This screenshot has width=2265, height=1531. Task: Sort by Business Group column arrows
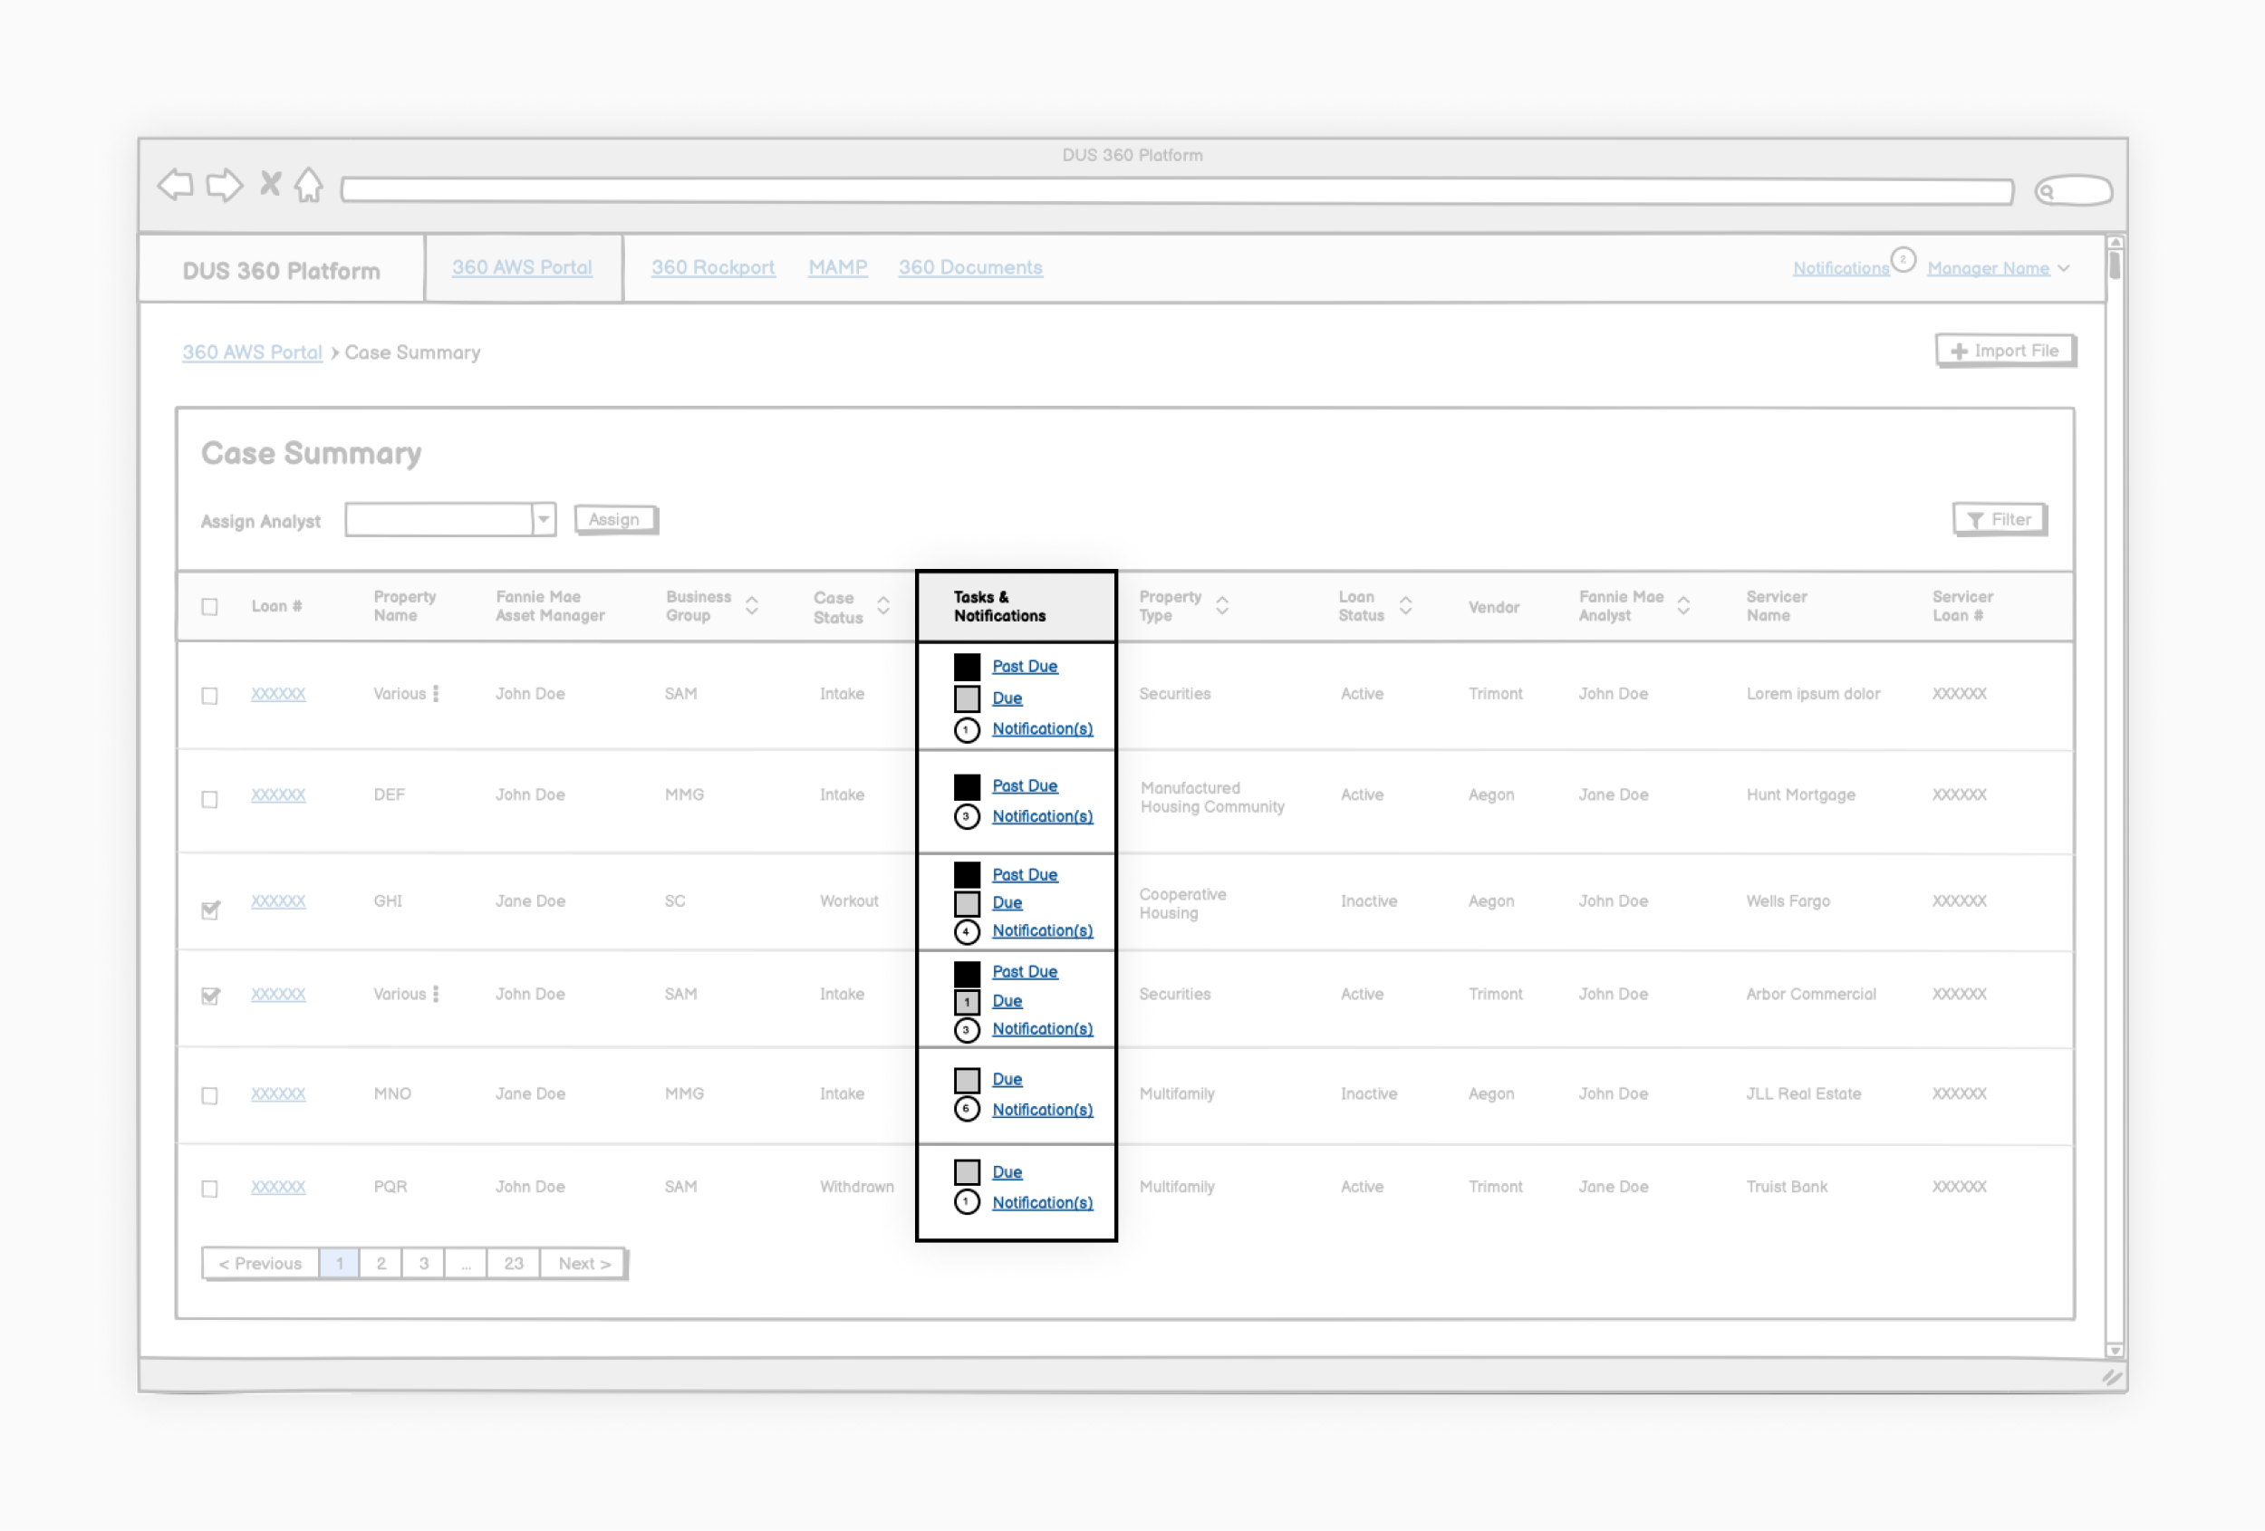coord(751,605)
